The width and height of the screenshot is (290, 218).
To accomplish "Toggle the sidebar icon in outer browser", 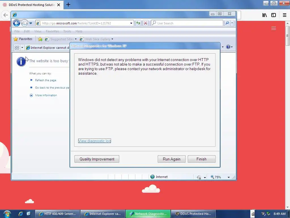I will (274, 15).
